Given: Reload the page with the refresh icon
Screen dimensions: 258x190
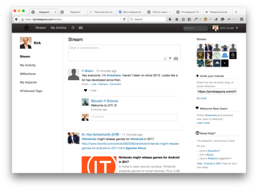Looking at the screenshot, I should click(x=124, y=19).
